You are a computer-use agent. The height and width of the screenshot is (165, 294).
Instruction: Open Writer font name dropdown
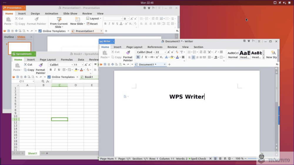coord(154,52)
